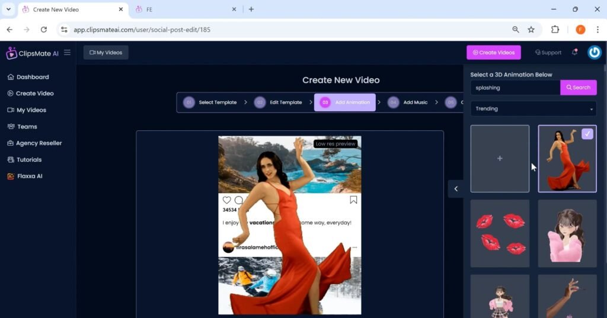The height and width of the screenshot is (318, 607).
Task: Select the red lips kisses animation thumbnail
Action: click(x=500, y=233)
